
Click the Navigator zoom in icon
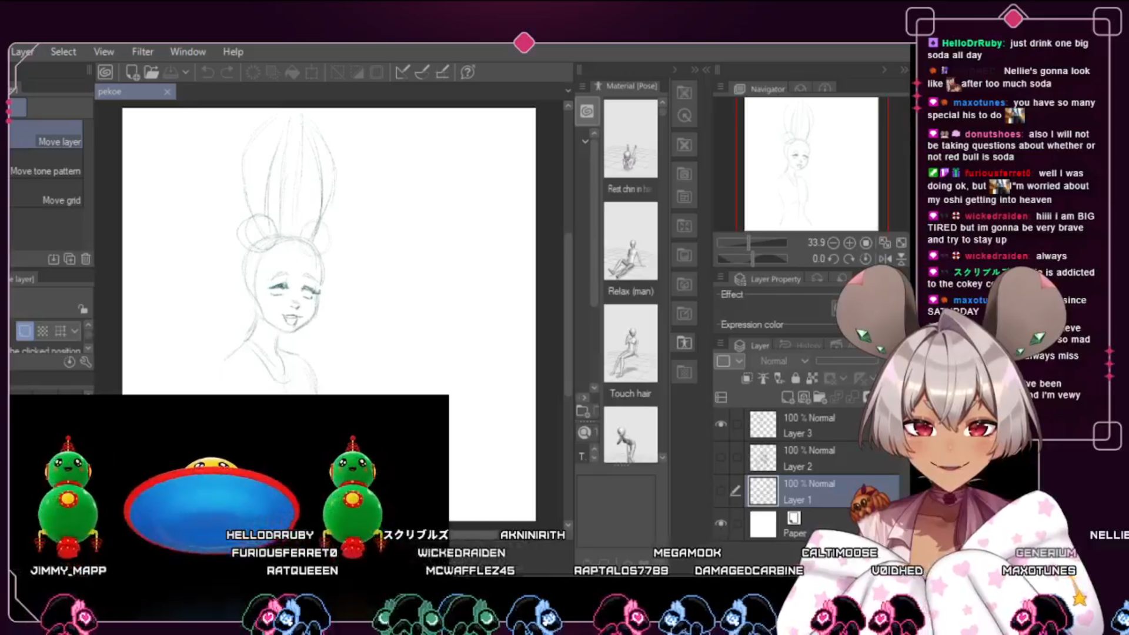(x=850, y=243)
